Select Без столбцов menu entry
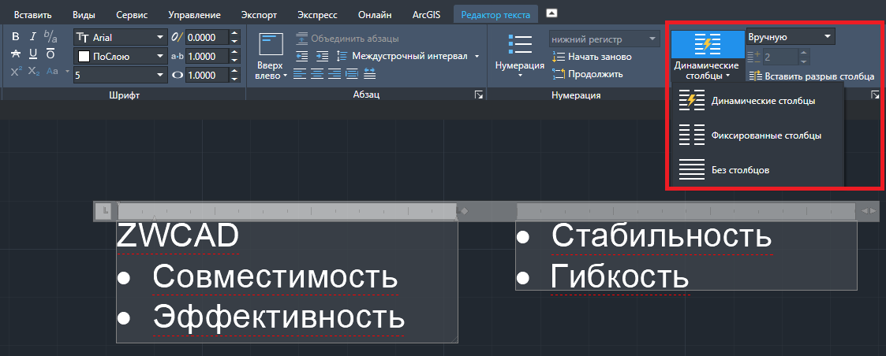886x356 pixels. click(756, 169)
